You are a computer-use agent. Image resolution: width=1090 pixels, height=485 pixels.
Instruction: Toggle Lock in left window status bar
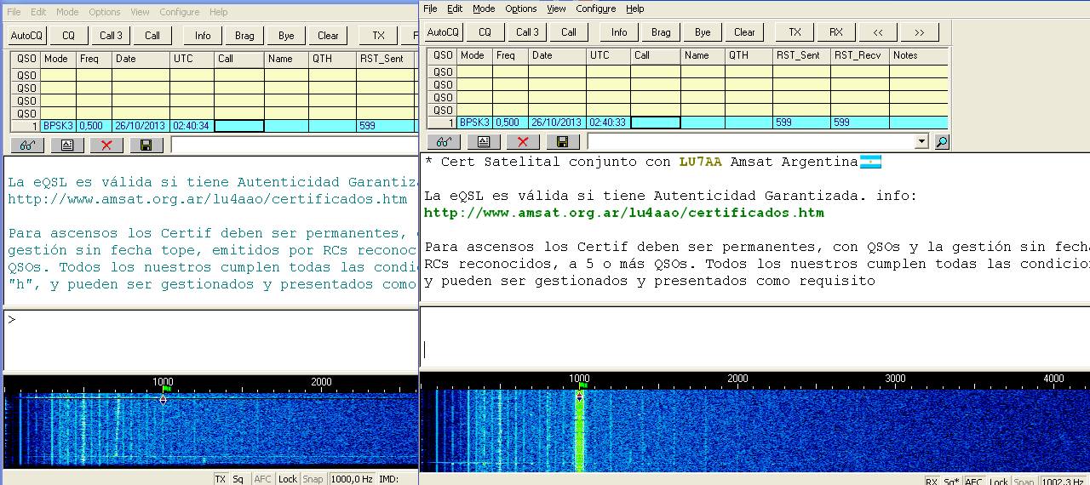288,479
